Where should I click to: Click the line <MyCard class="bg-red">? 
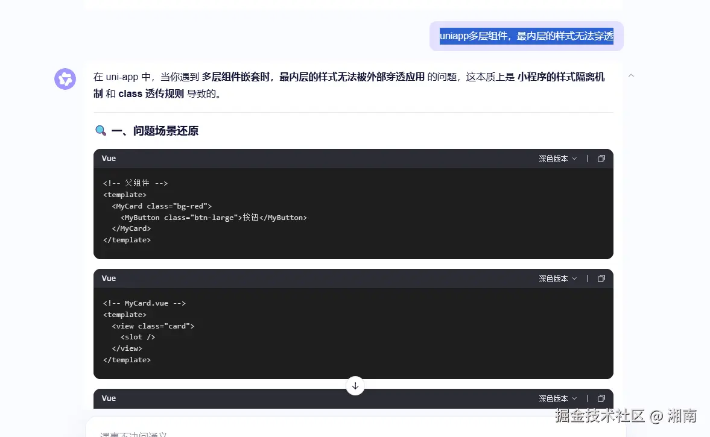pos(162,206)
